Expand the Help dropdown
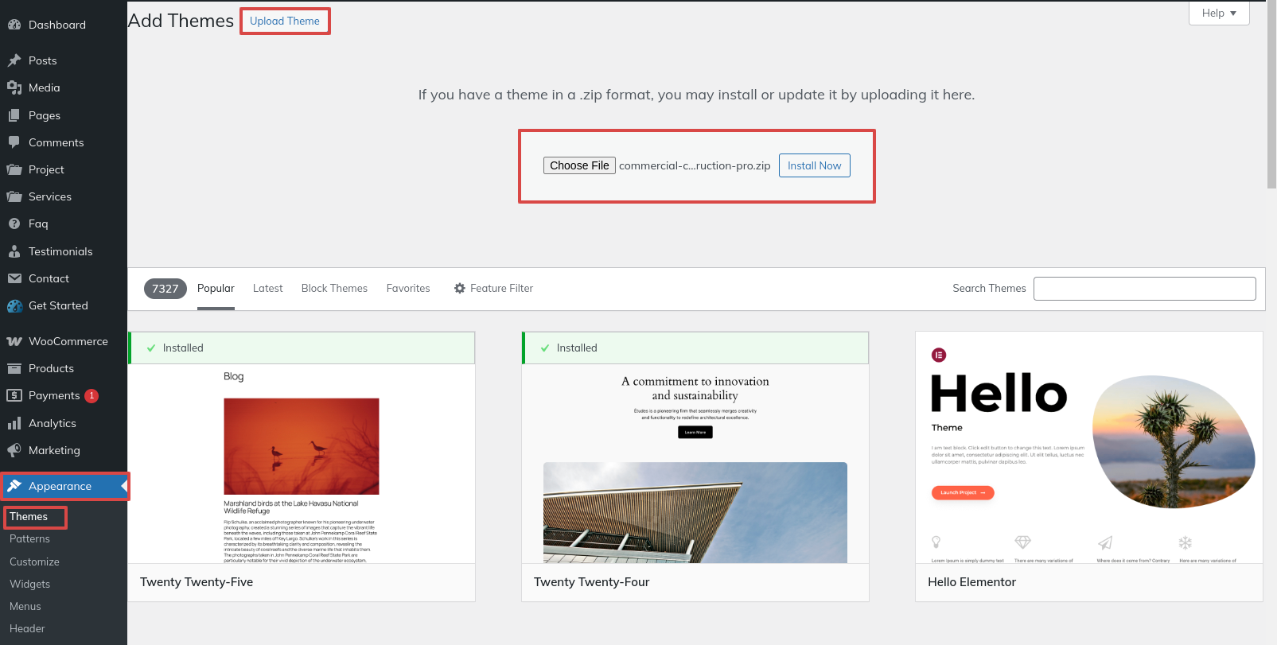 [x=1219, y=13]
